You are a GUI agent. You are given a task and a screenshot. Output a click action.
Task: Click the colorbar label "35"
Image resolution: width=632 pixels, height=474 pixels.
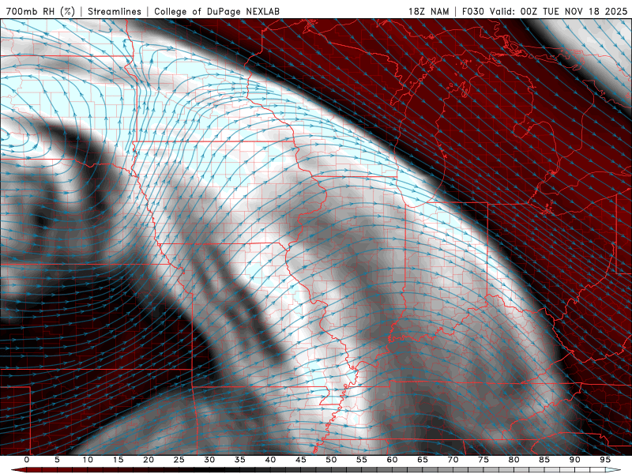pyautogui.click(x=240, y=460)
